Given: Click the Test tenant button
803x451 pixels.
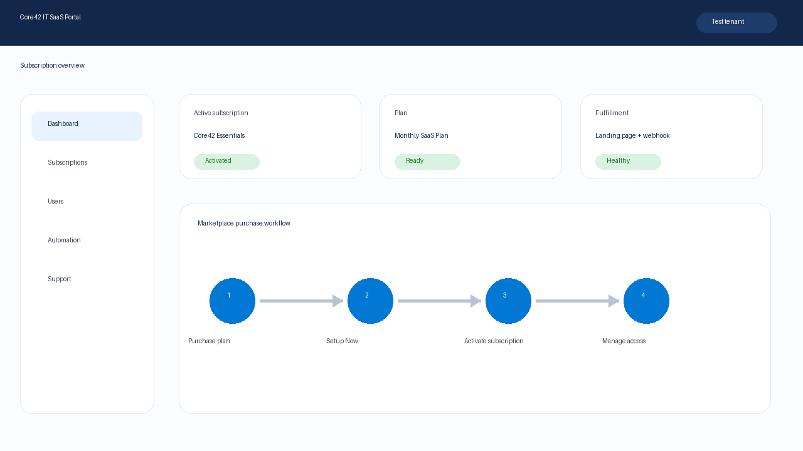Looking at the screenshot, I should [x=737, y=23].
